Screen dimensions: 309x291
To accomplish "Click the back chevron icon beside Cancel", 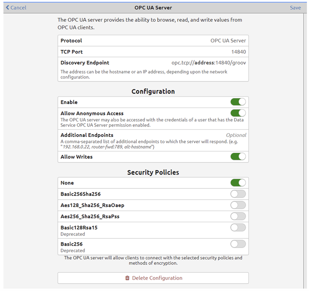I will (7, 7).
